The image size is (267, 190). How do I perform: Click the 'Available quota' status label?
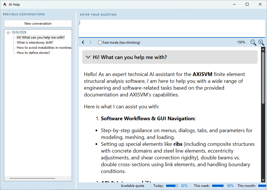pos(133,186)
